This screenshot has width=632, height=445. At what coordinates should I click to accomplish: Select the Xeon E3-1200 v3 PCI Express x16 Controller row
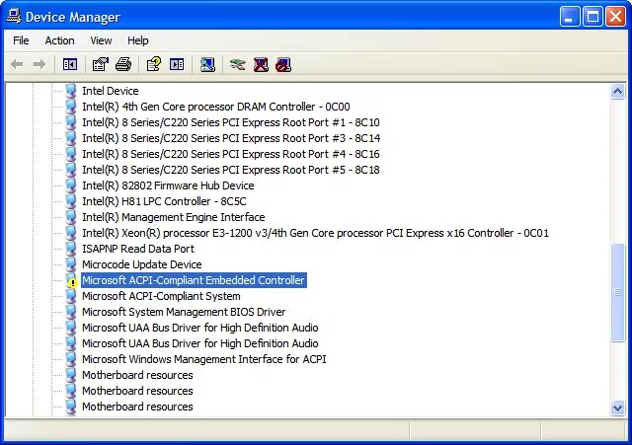tap(315, 233)
